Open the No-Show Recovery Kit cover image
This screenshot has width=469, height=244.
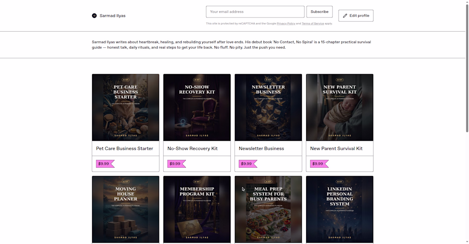click(197, 107)
